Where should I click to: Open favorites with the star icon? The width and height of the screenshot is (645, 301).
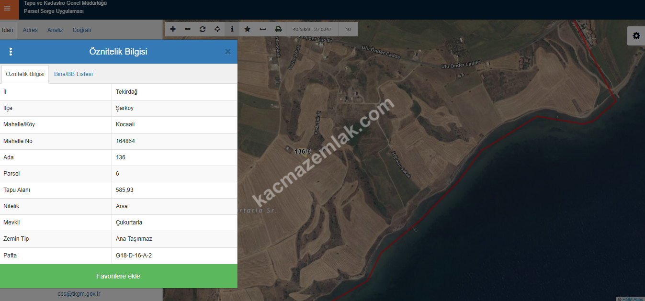(247, 29)
